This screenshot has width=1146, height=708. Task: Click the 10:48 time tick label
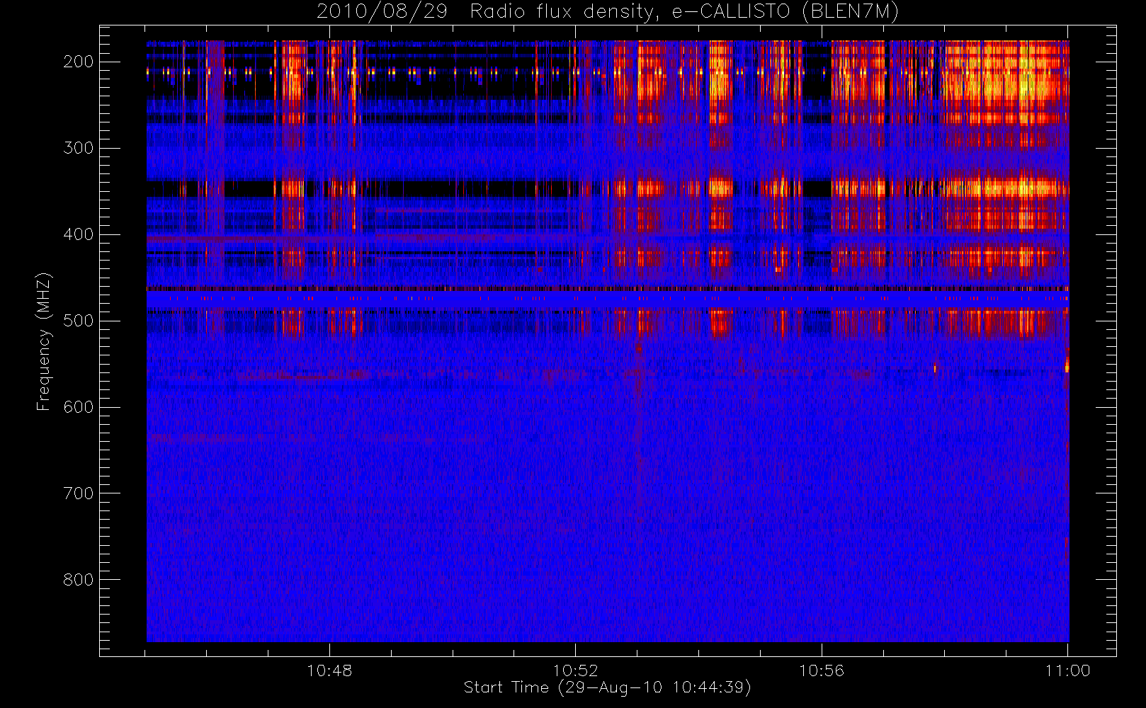[329, 670]
